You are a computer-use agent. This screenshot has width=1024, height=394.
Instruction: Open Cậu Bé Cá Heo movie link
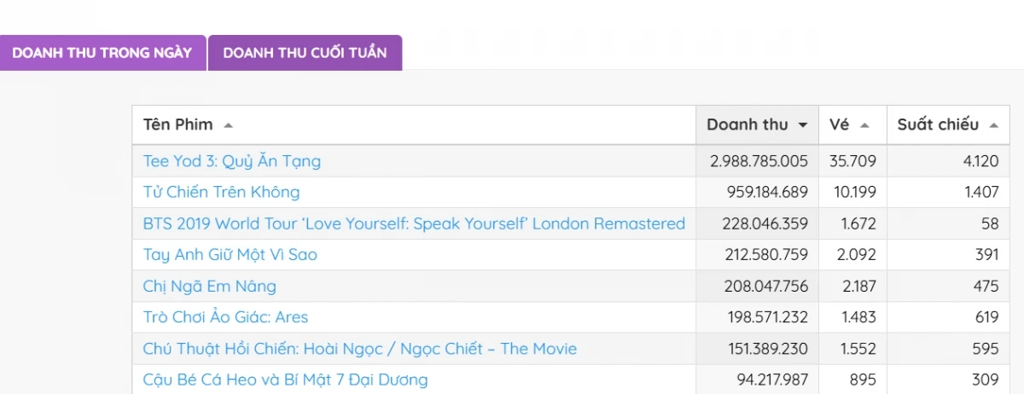286,380
